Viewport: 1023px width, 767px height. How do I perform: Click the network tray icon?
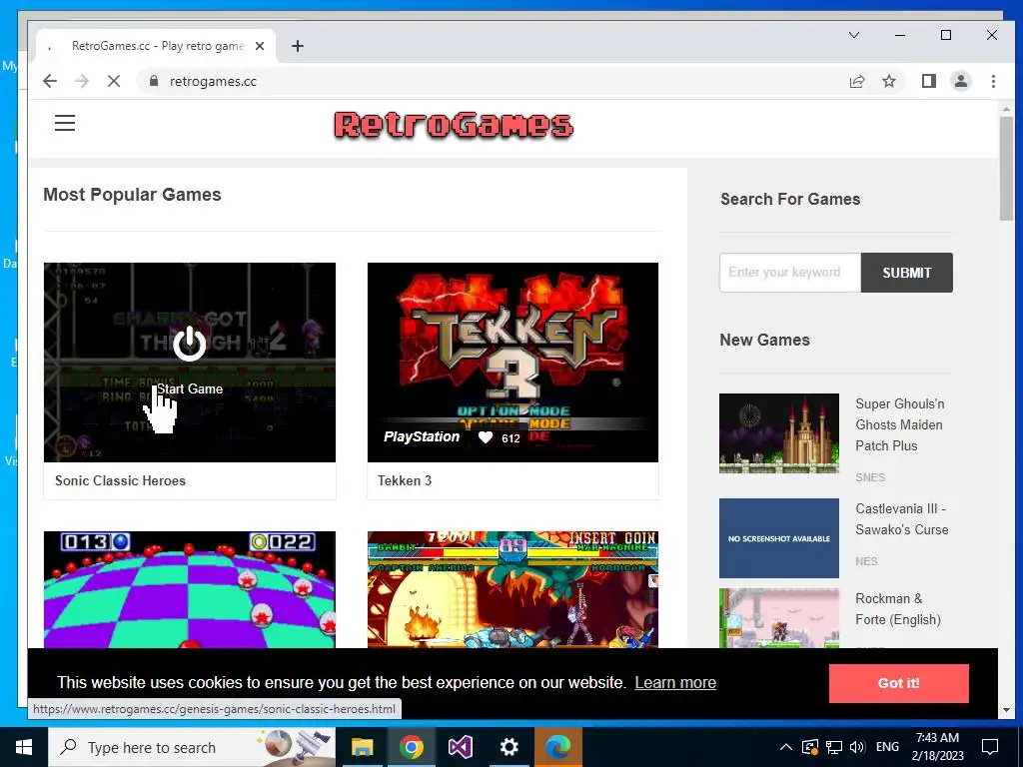(834, 747)
